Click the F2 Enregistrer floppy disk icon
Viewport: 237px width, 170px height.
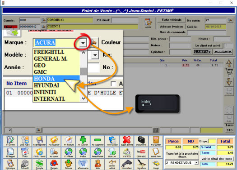(39, 141)
